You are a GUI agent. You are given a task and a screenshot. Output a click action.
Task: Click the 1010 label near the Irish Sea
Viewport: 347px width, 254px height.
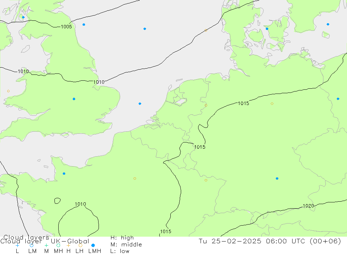coord(23,71)
